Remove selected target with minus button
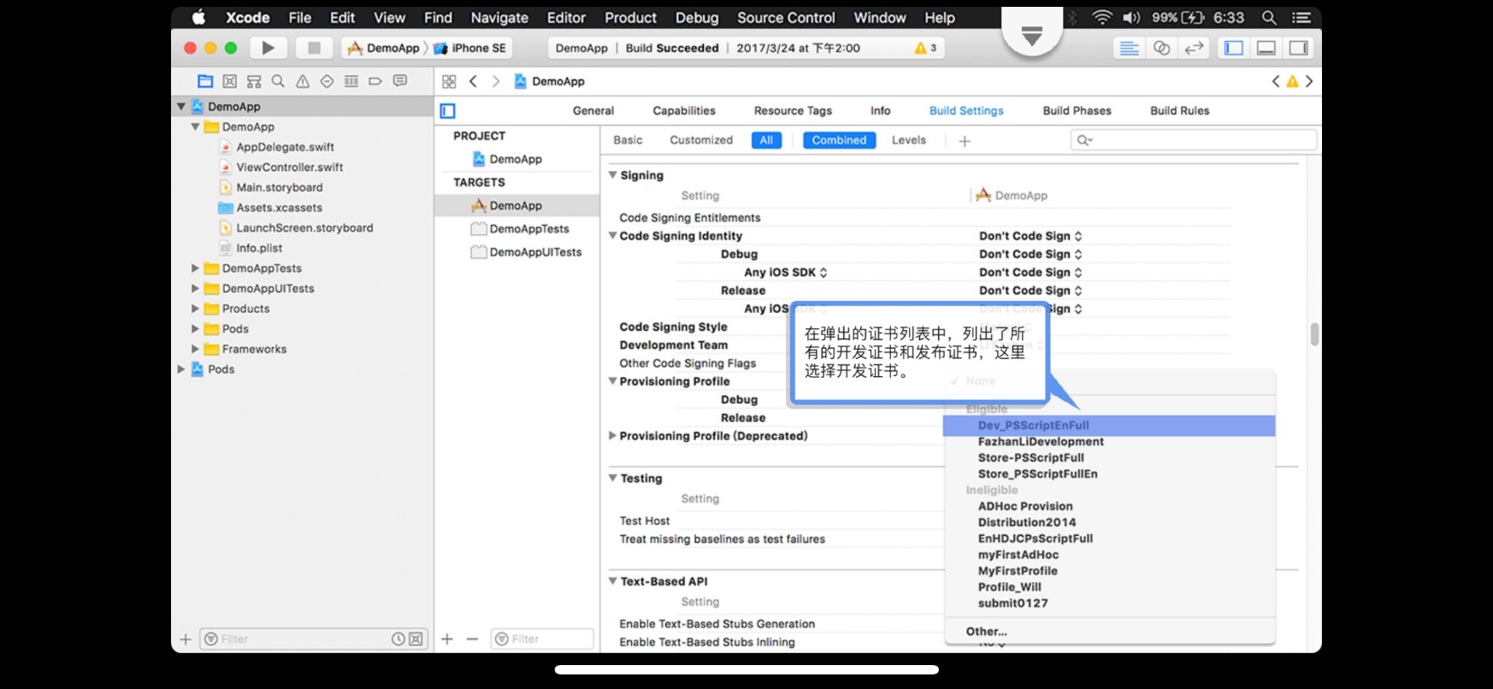This screenshot has width=1493, height=689. click(472, 639)
